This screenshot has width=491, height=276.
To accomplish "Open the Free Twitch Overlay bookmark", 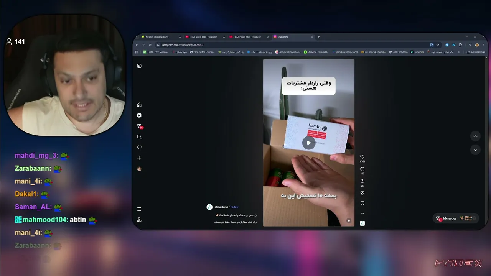I will pos(202,52).
